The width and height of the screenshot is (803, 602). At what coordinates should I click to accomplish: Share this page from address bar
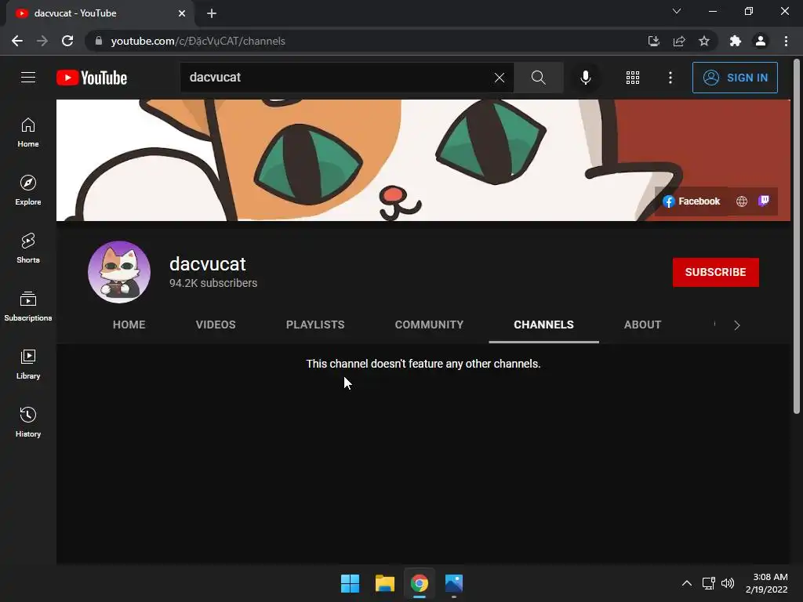coord(679,41)
